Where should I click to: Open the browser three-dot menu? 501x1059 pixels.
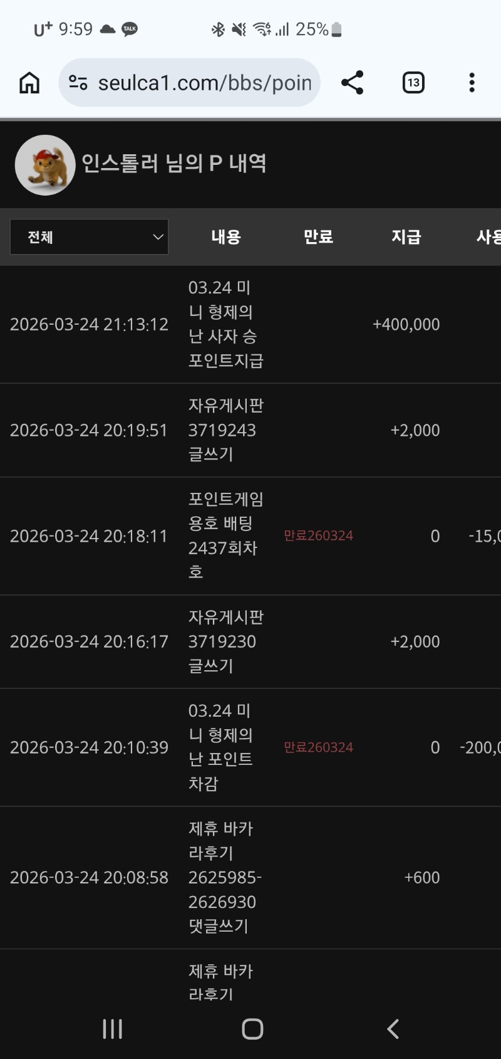(x=472, y=83)
